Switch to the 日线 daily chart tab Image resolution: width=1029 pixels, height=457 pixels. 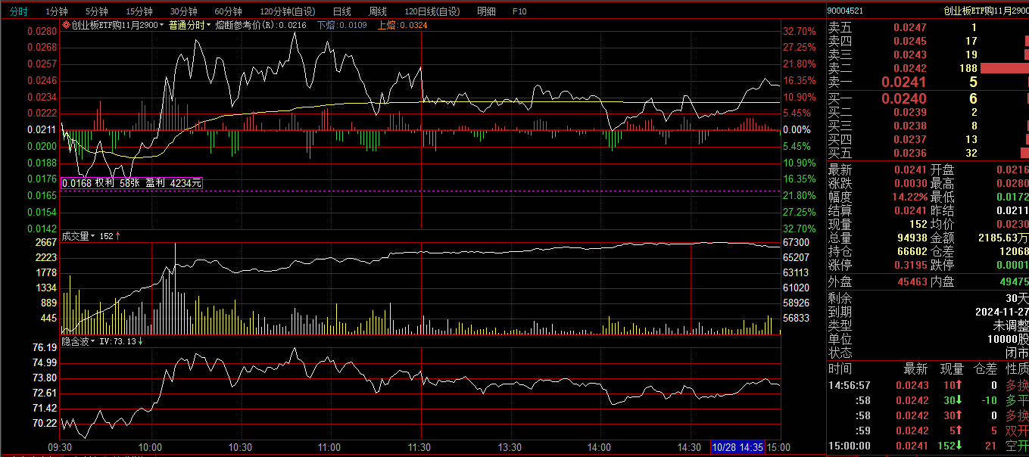pyautogui.click(x=341, y=11)
